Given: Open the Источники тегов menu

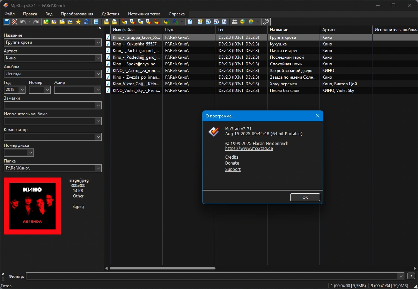Looking at the screenshot, I should 144,14.
